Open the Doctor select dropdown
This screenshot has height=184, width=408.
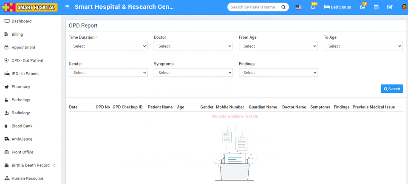click(193, 46)
